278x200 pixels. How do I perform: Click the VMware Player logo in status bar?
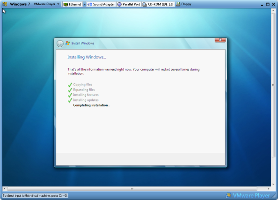248,196
